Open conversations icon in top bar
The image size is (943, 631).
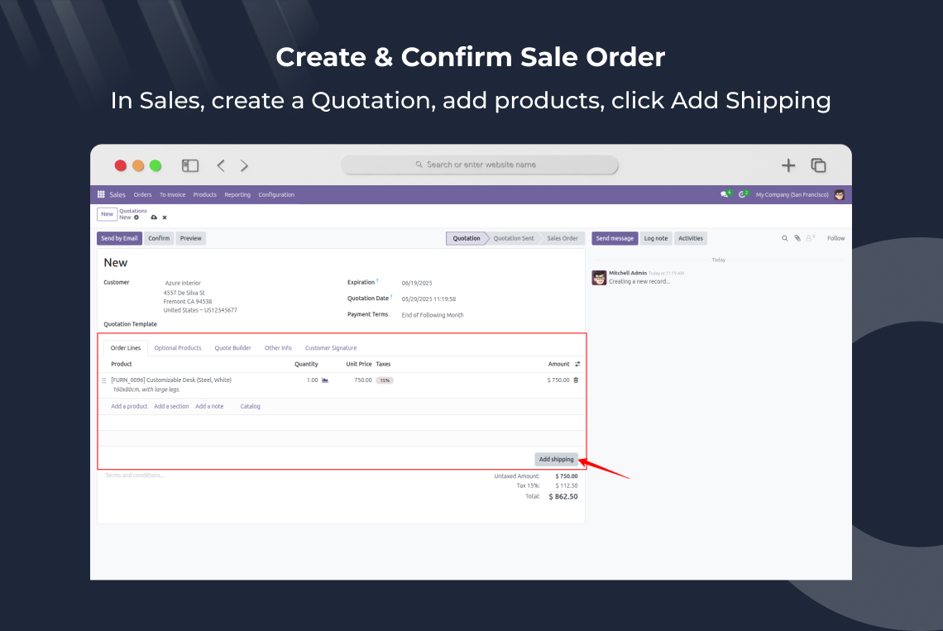point(725,194)
